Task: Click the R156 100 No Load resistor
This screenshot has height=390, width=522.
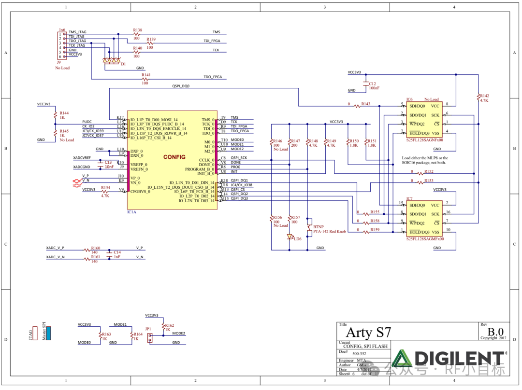Action: (271, 219)
